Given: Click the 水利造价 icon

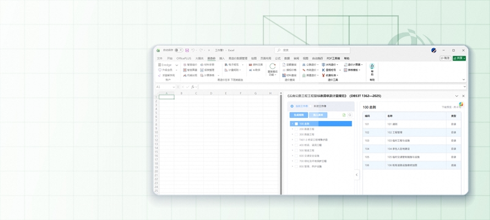Looking at the screenshot, I should coord(323,65).
